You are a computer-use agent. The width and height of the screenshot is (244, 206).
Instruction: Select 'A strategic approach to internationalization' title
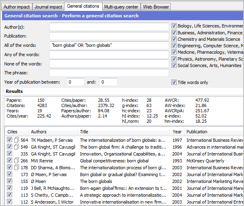click(123, 195)
